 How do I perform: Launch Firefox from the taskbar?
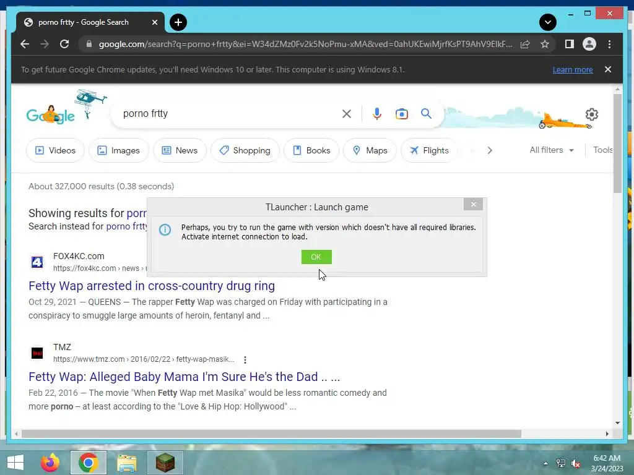coord(50,463)
